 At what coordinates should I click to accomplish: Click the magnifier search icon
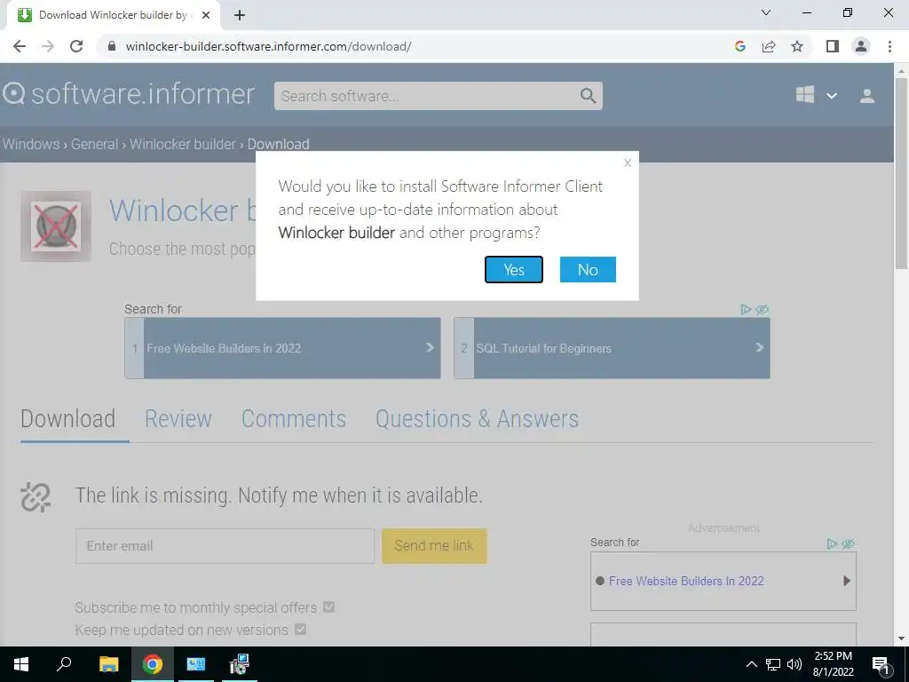tap(588, 96)
